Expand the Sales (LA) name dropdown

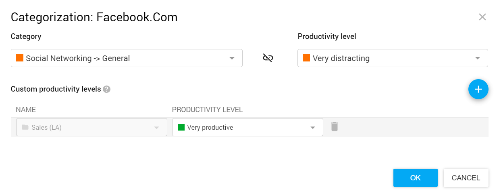coord(156,128)
